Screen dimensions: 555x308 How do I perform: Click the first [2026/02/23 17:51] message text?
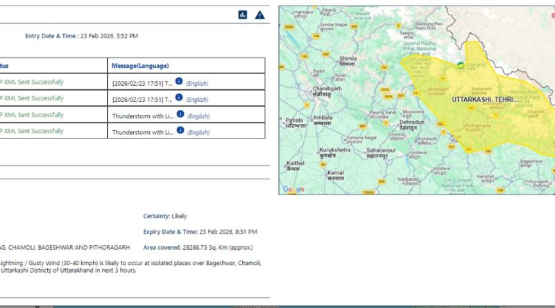coord(142,84)
